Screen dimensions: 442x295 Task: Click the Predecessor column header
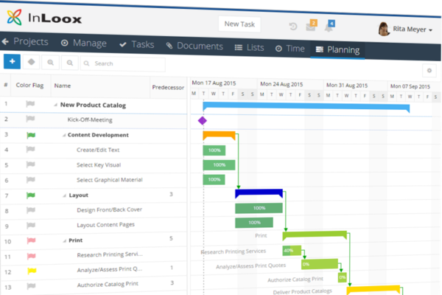(168, 88)
